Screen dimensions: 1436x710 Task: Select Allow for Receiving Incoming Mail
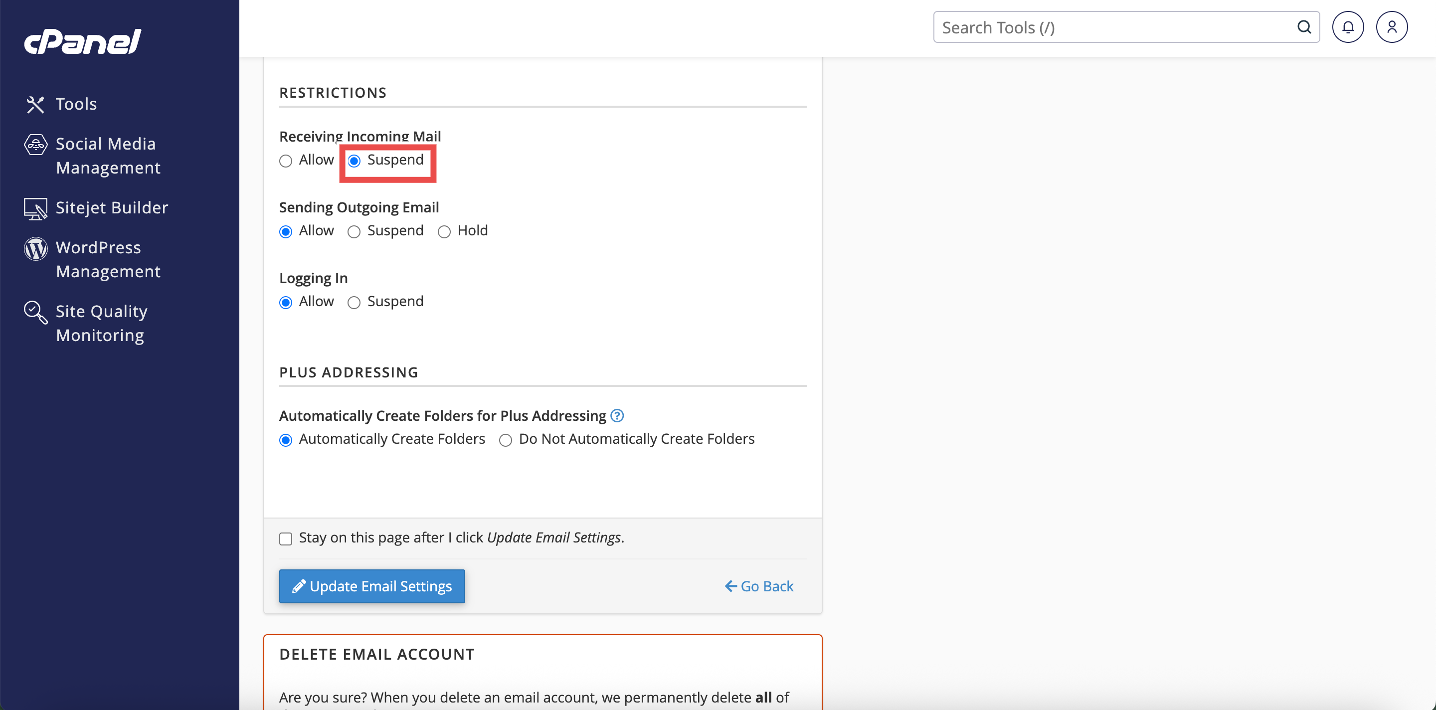285,161
